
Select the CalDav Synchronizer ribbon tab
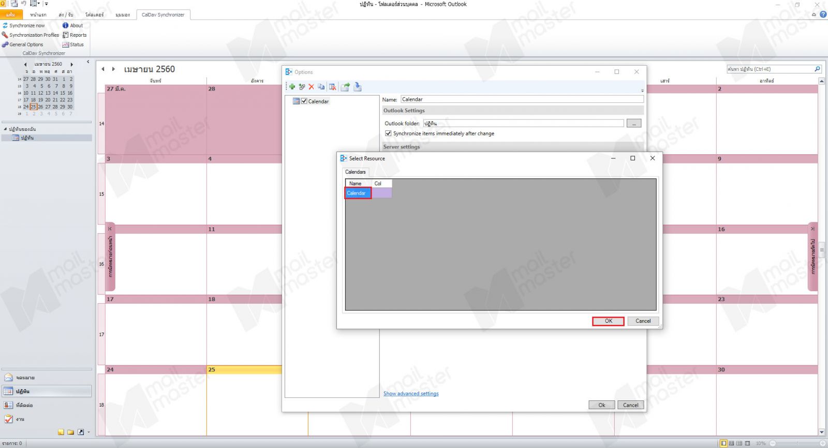(x=163, y=14)
